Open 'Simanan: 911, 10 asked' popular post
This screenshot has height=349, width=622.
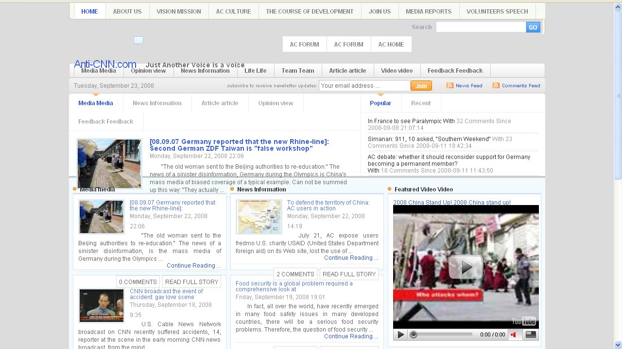[429, 139]
